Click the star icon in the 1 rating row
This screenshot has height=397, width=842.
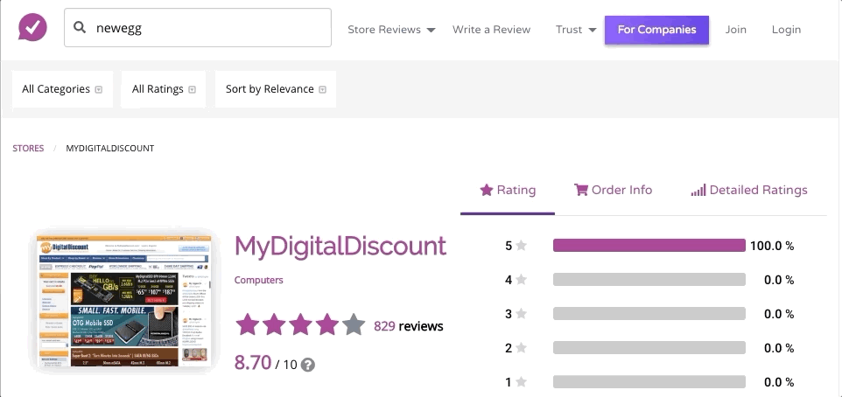tap(521, 382)
